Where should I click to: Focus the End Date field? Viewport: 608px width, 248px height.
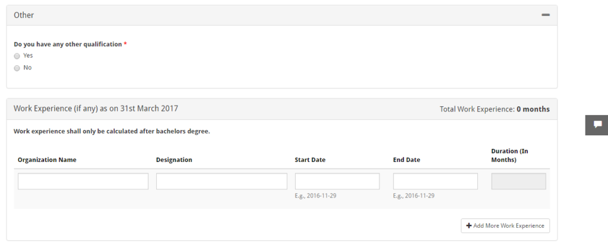click(x=435, y=182)
